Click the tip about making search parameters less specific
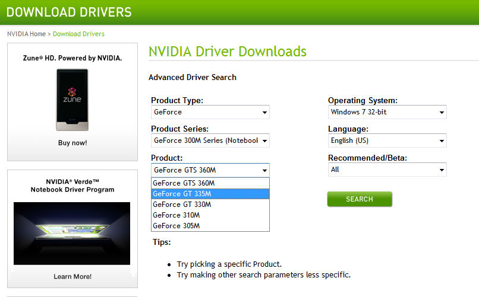This screenshot has width=479, height=297. point(264,274)
